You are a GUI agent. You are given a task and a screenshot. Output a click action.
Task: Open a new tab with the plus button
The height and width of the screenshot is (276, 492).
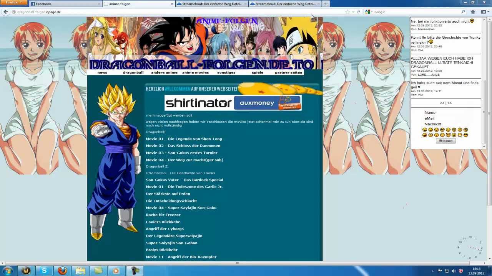pyautogui.click(x=326, y=4)
